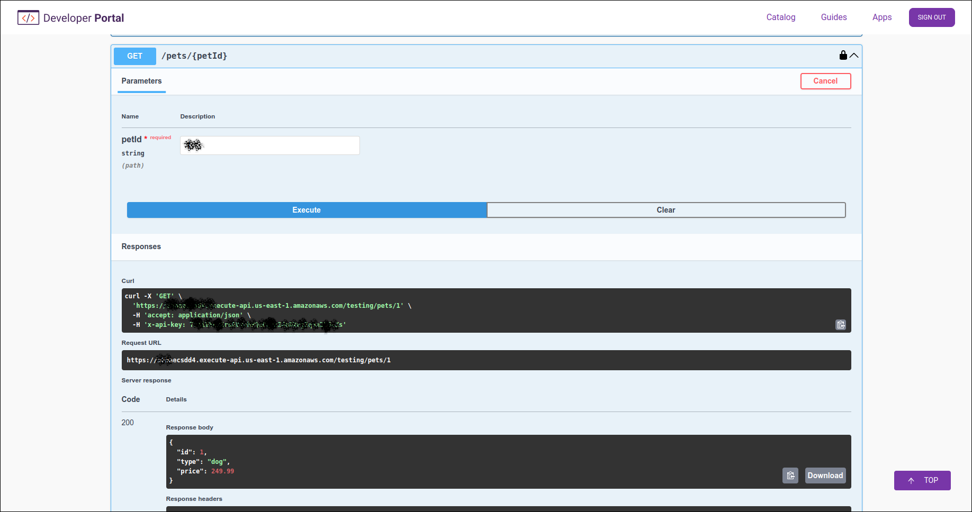Open the Catalog page
Viewport: 972px width, 512px height.
(x=780, y=17)
